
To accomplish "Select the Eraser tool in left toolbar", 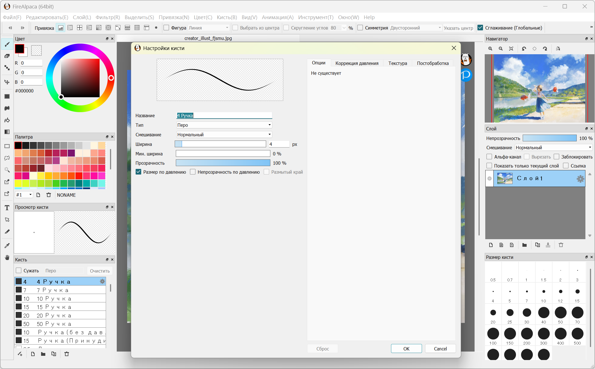I will (x=7, y=56).
